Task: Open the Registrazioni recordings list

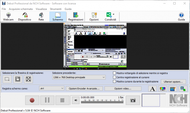Action: click(x=76, y=17)
